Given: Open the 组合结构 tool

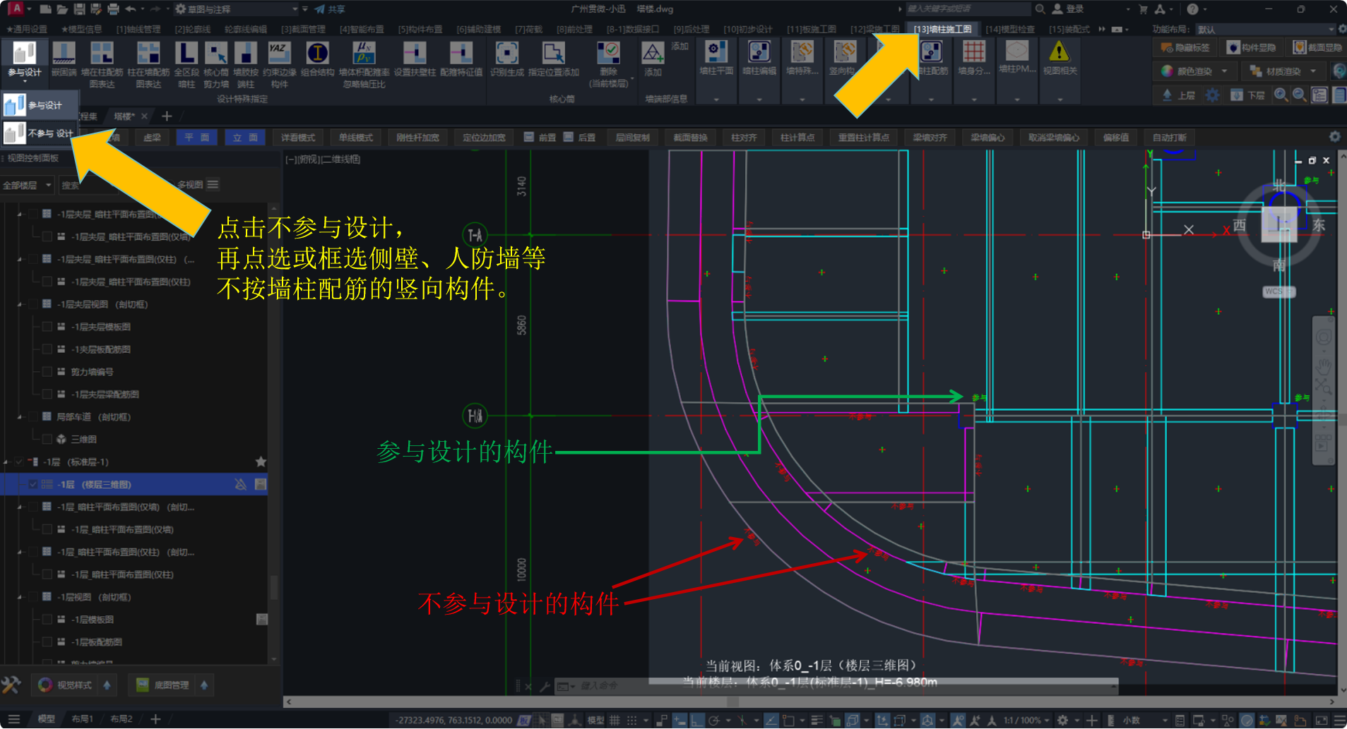Looking at the screenshot, I should point(317,54).
